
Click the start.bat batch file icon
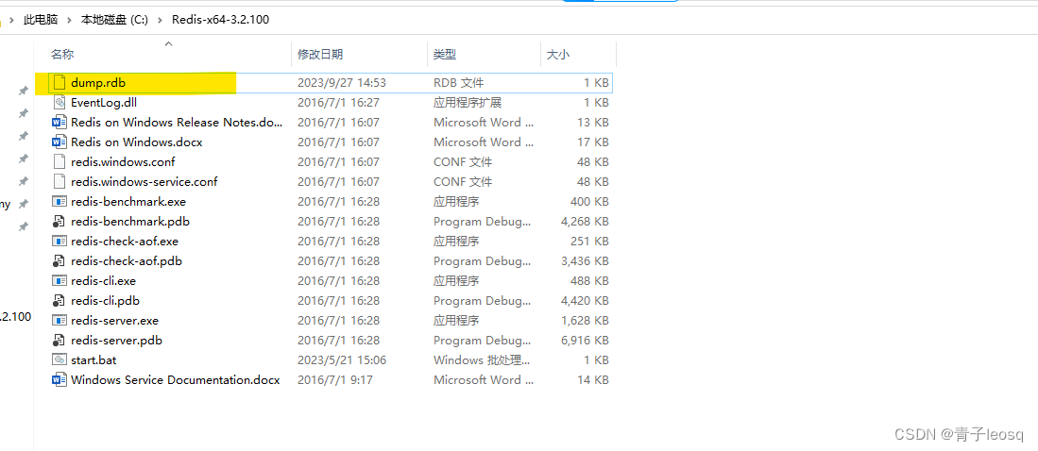[60, 360]
